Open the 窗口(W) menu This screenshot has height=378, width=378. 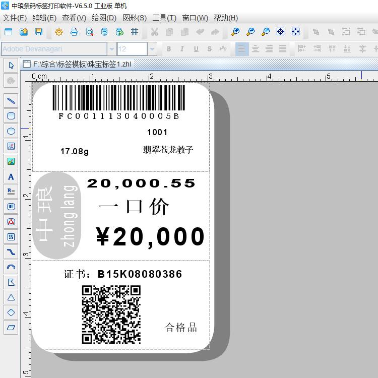tap(195, 18)
